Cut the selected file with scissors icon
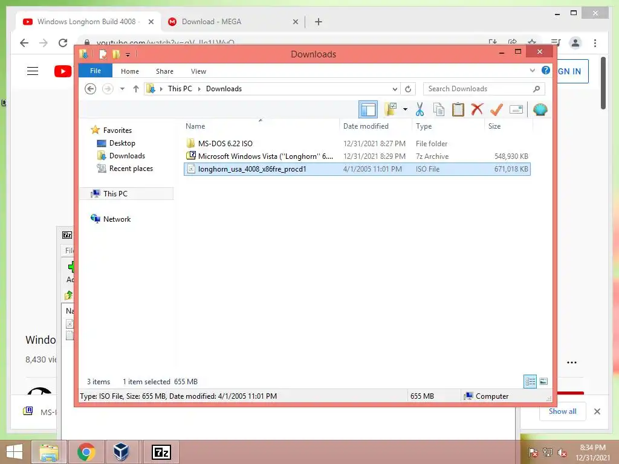This screenshot has height=464, width=619. coord(420,109)
